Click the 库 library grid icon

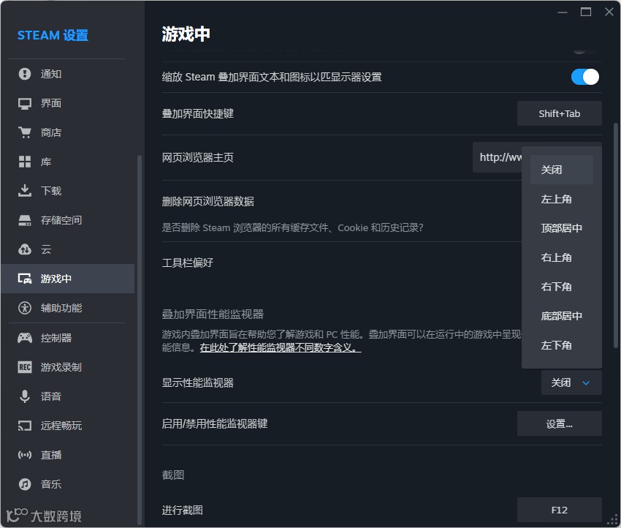[x=25, y=162]
